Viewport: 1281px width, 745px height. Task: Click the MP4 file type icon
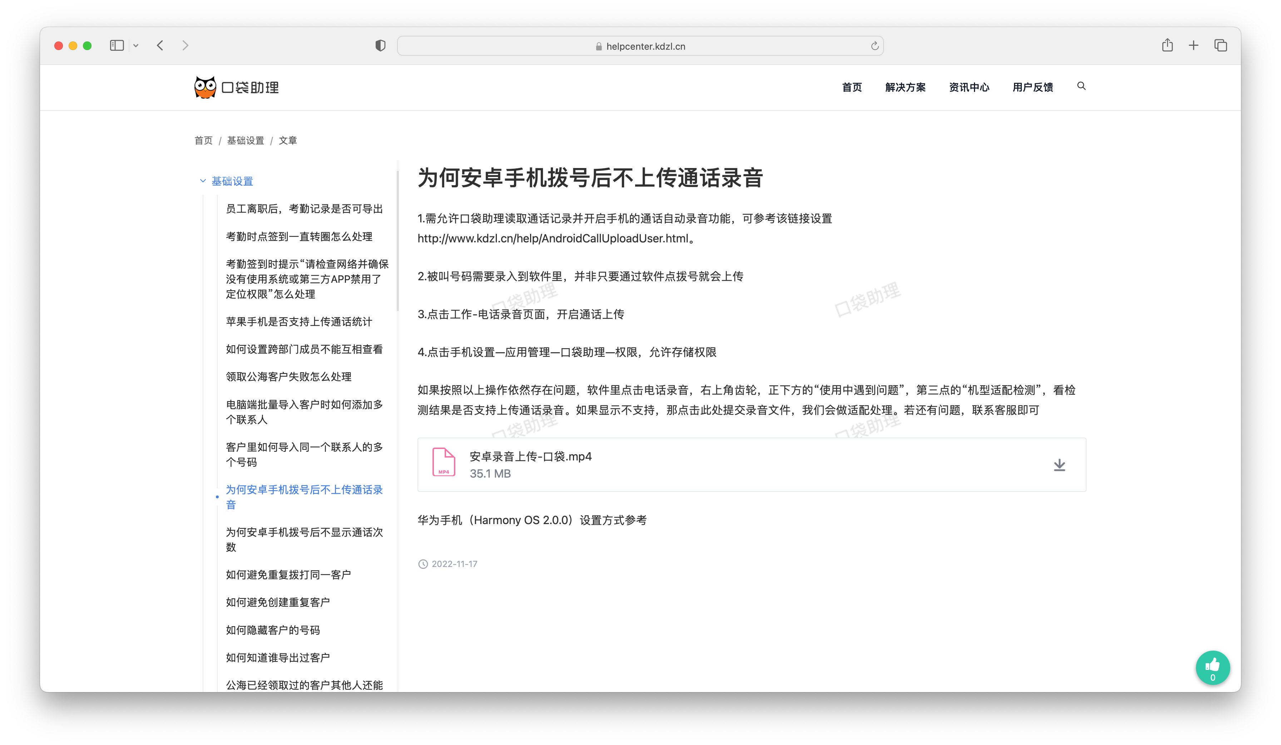click(443, 462)
